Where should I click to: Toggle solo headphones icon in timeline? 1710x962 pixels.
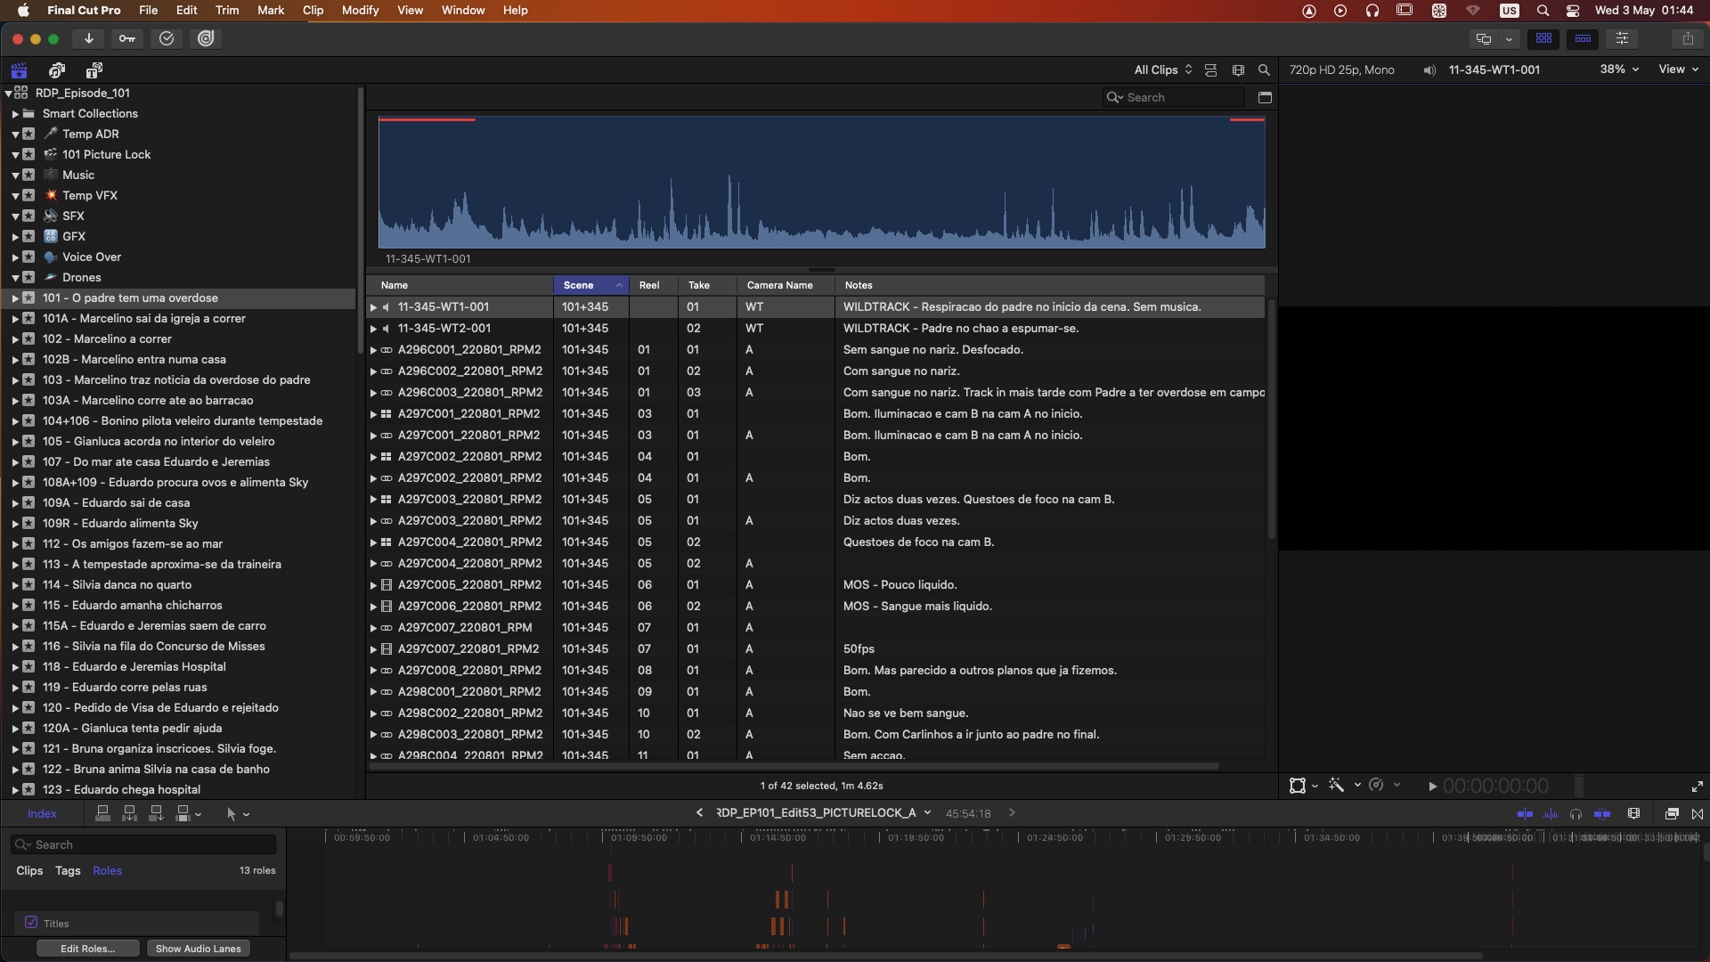(1576, 813)
